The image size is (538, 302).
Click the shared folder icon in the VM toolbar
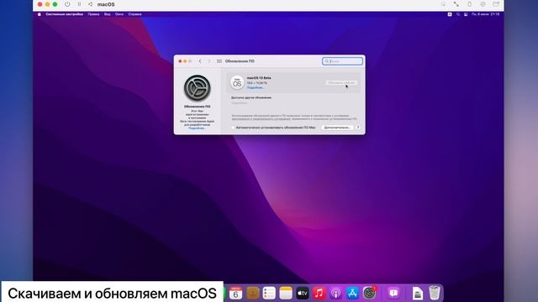(496, 4)
